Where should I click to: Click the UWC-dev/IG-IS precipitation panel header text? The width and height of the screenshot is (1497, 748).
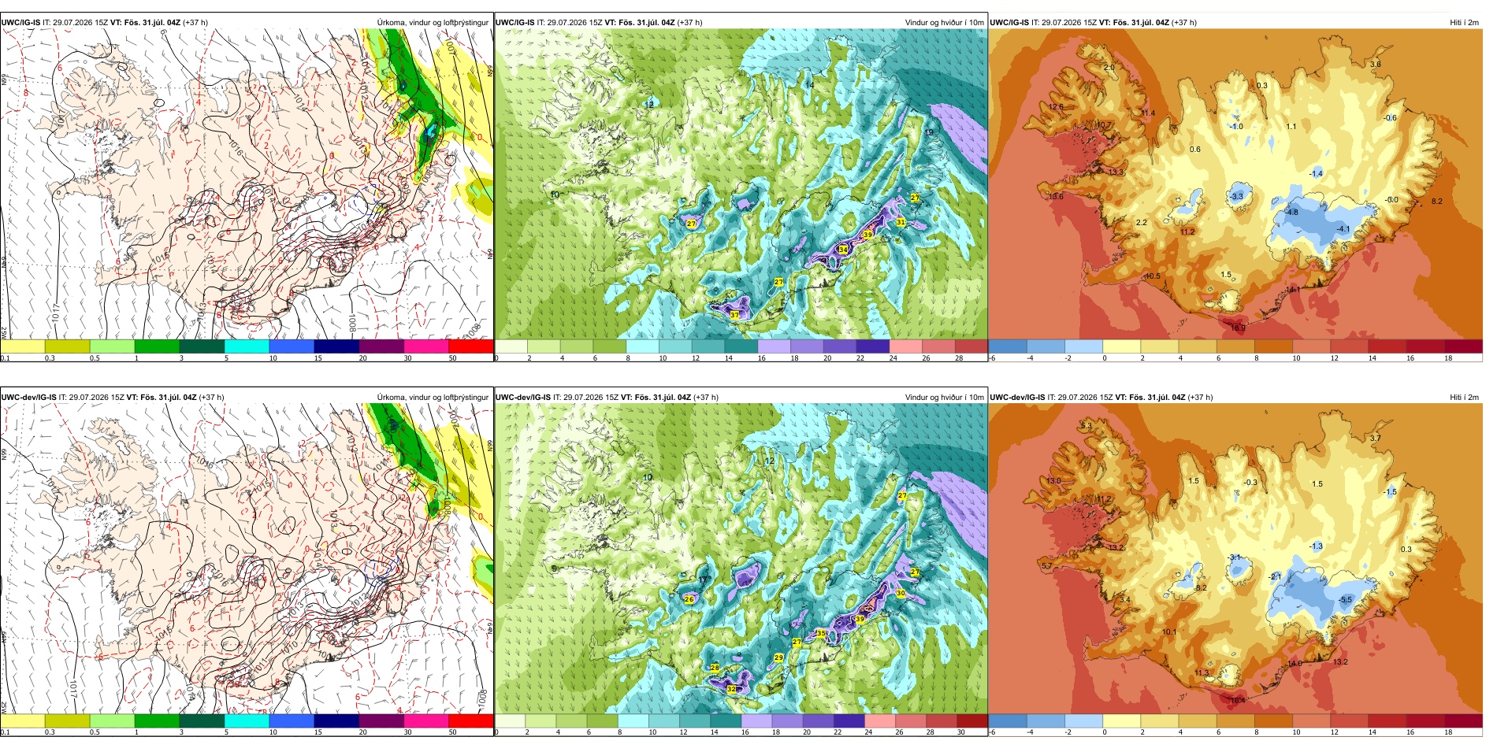[113, 398]
